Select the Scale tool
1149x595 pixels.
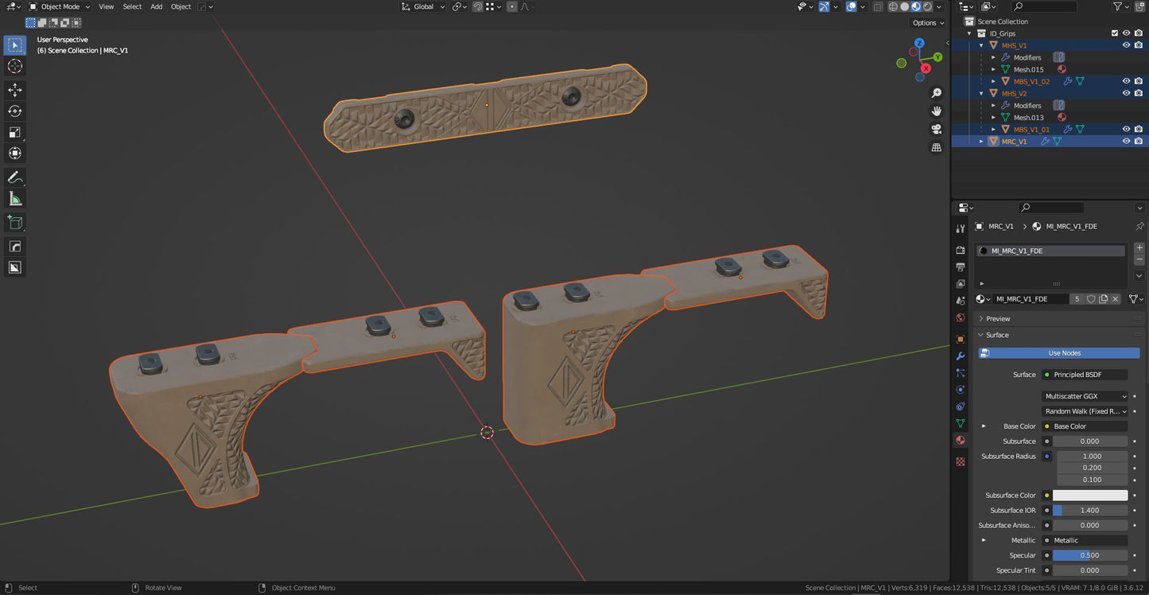point(14,132)
